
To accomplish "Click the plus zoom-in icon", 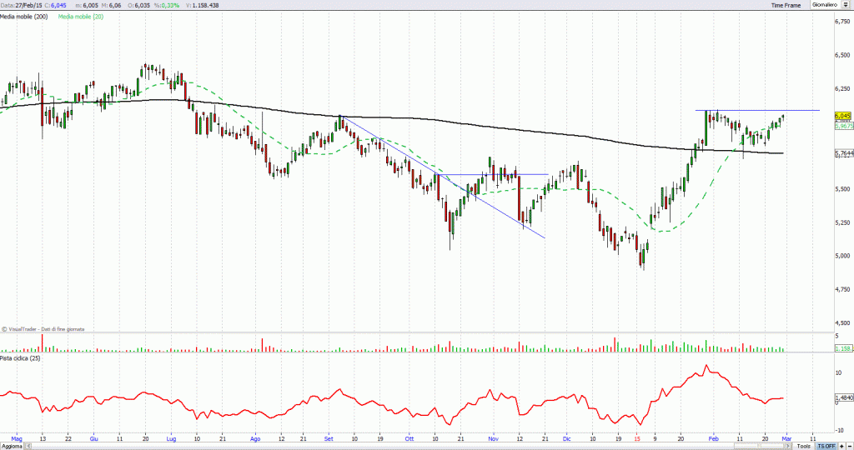I will pyautogui.click(x=840, y=446).
